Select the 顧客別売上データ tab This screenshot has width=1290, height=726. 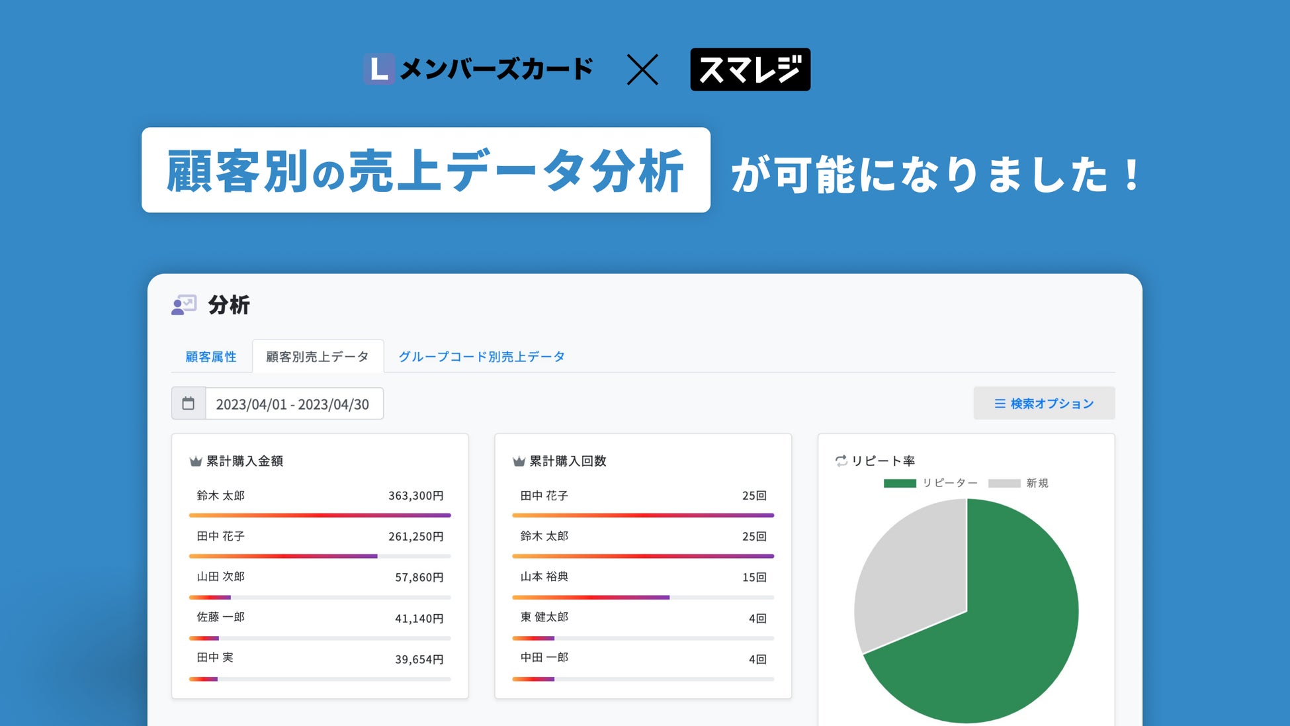click(318, 357)
